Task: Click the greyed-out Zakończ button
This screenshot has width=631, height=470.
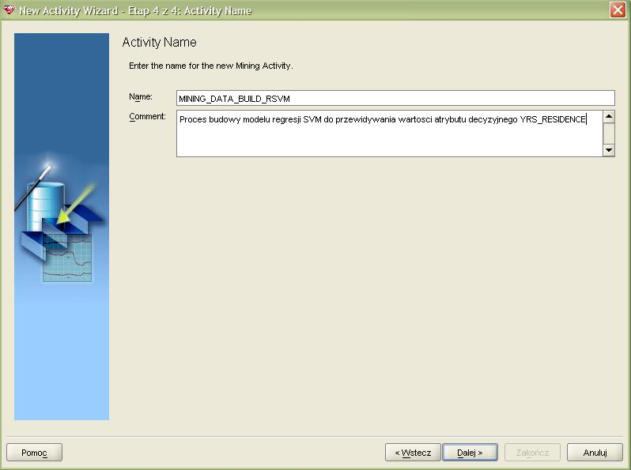Action: tap(532, 453)
